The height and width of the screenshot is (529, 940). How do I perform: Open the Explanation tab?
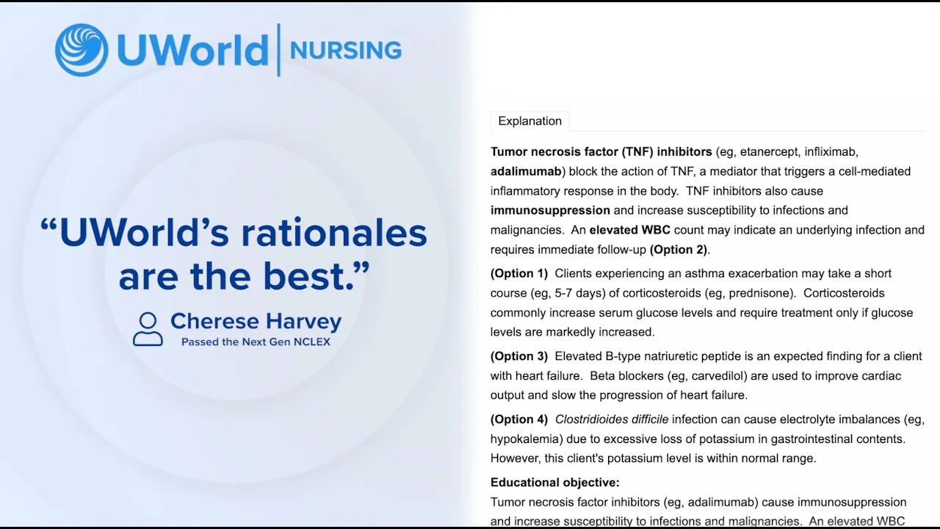[529, 121]
